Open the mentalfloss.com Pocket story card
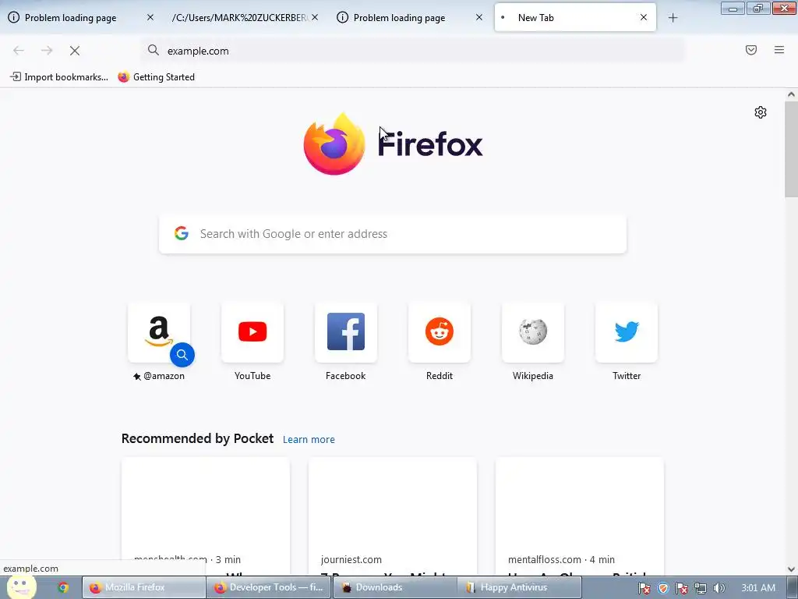Screen dimensions: 798x599 point(579,516)
